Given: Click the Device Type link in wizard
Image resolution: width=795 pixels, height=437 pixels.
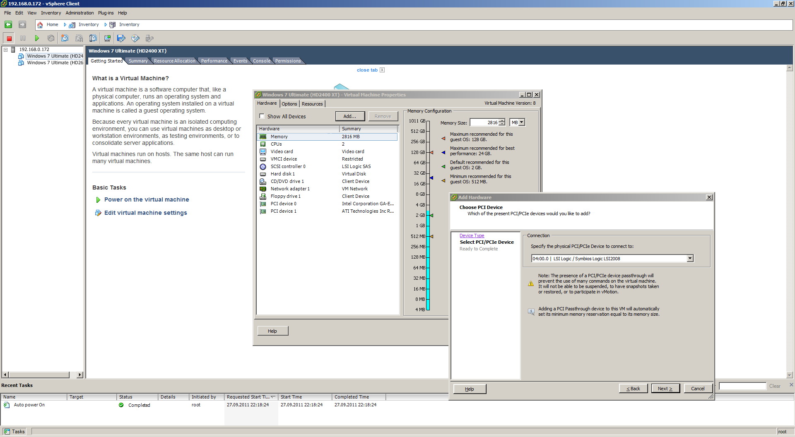Looking at the screenshot, I should tap(472, 235).
